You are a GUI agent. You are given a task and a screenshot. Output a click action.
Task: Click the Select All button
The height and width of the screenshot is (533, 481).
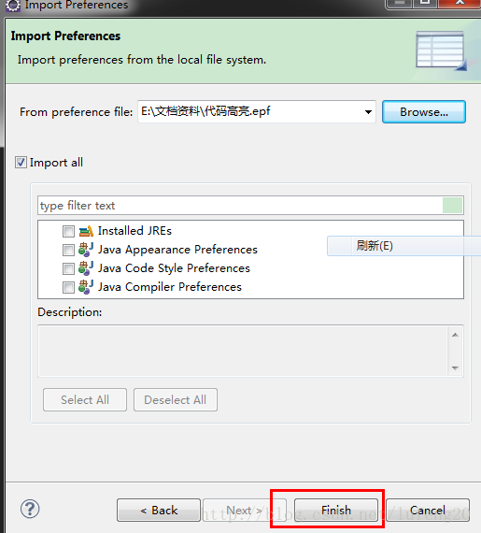[85, 400]
